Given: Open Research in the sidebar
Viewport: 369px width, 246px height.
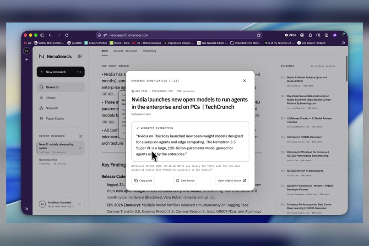Looking at the screenshot, I should pyautogui.click(x=60, y=87).
